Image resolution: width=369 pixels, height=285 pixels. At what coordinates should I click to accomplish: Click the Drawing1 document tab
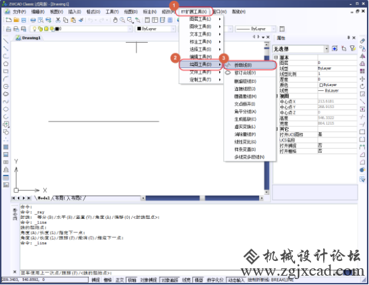29,38
